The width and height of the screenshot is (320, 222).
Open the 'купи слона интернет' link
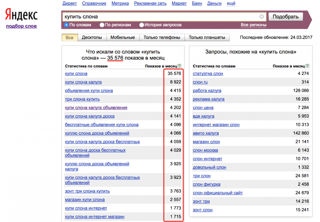click(86, 209)
